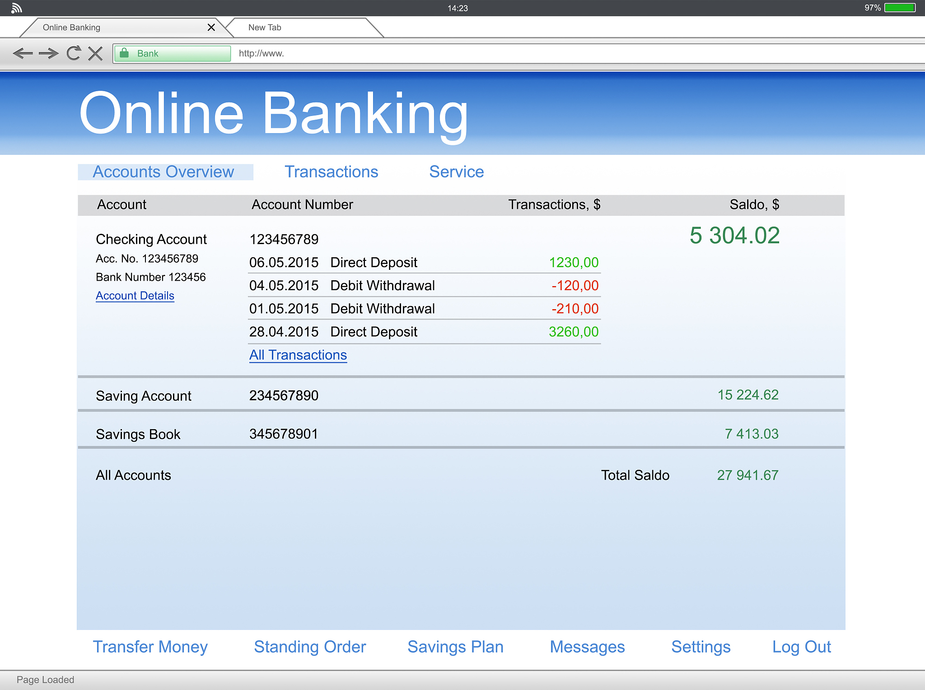
Task: Select the Saving Account row
Action: [461, 395]
